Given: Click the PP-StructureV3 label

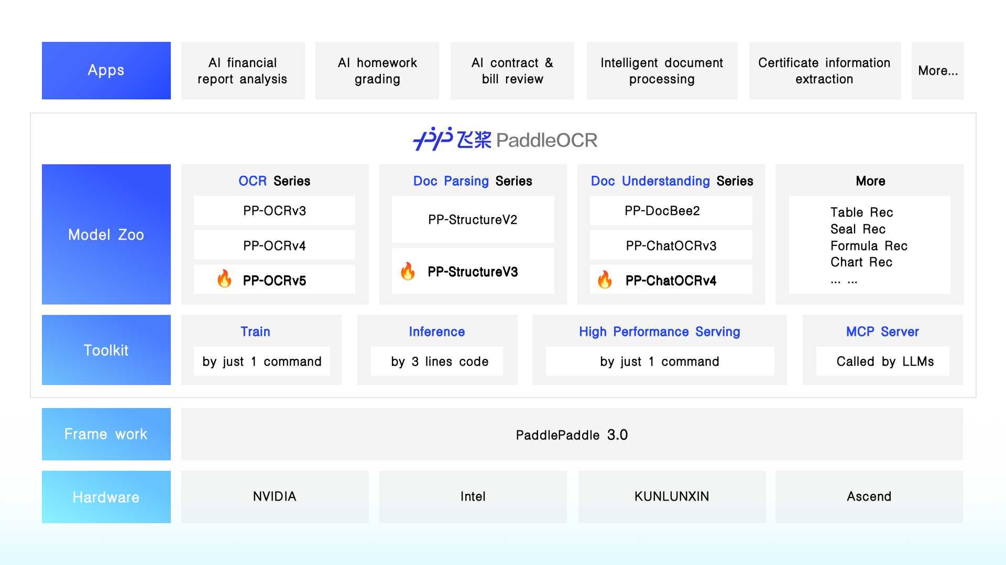Looking at the screenshot, I should (x=473, y=272).
